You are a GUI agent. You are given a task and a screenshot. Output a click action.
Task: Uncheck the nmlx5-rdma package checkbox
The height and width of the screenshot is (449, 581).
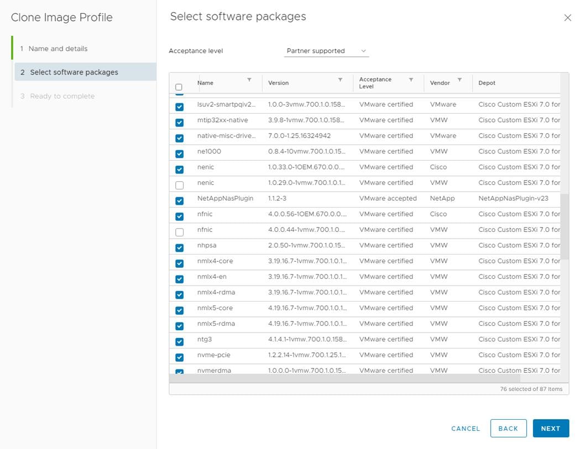[x=179, y=326]
